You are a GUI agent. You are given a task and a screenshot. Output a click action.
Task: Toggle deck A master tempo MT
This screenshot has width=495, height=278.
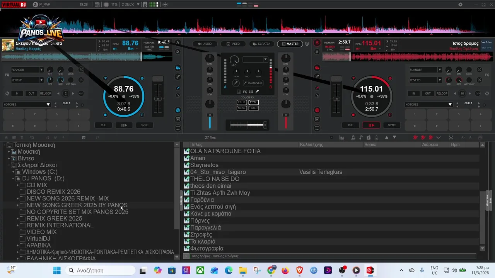[115, 49]
